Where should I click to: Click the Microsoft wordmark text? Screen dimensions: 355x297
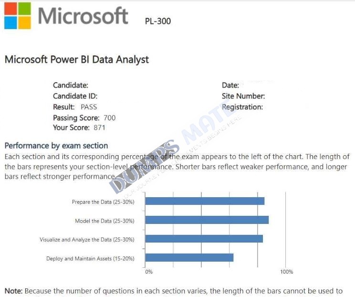pos(83,16)
